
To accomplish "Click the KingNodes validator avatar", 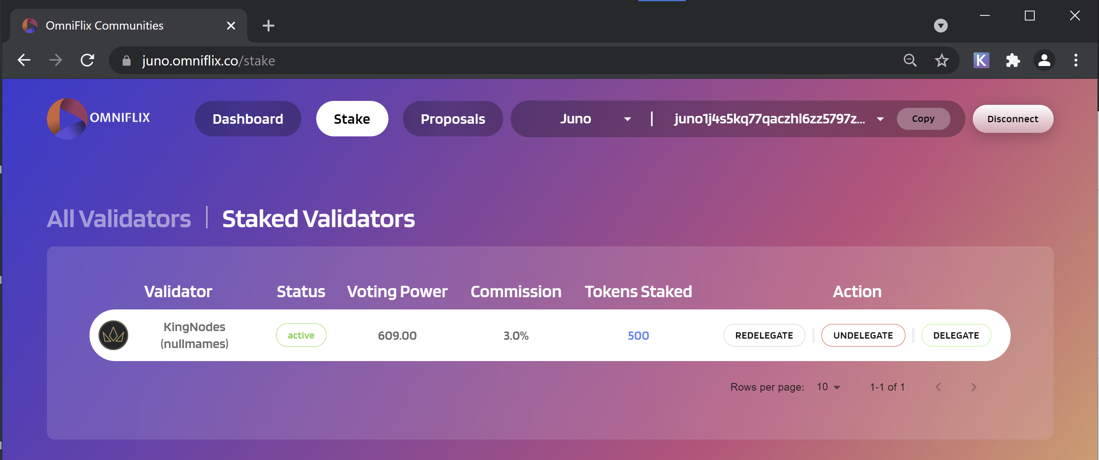I will (114, 335).
